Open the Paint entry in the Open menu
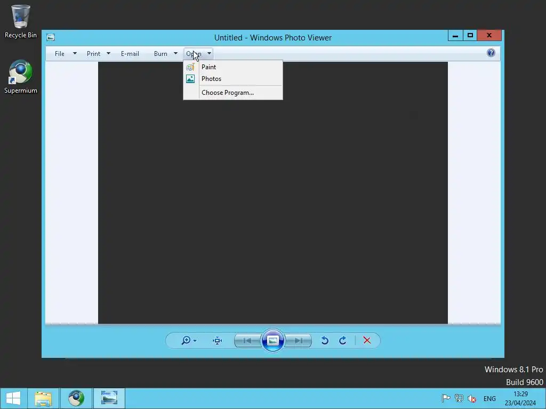The width and height of the screenshot is (546, 409). [x=233, y=67]
